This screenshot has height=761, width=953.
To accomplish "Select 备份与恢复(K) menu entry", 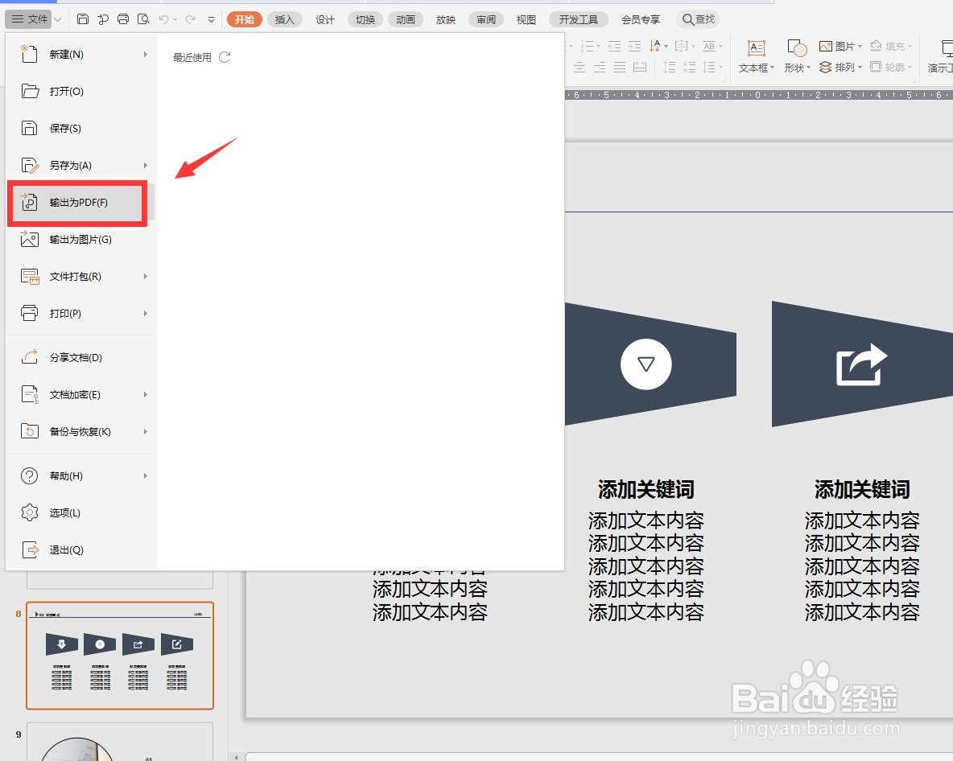I will (x=80, y=431).
